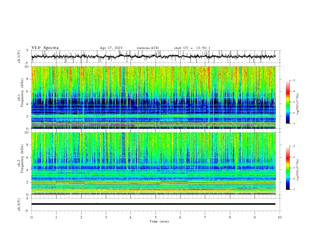This screenshot has height=244, width=315.
Task: Select the ch.1 voltage waveform trace
Action: (x=153, y=57)
